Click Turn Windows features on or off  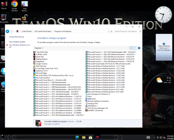click(x=19, y=46)
